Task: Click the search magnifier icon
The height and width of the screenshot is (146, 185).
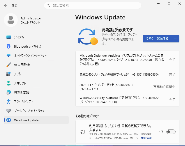Action: [48, 5]
